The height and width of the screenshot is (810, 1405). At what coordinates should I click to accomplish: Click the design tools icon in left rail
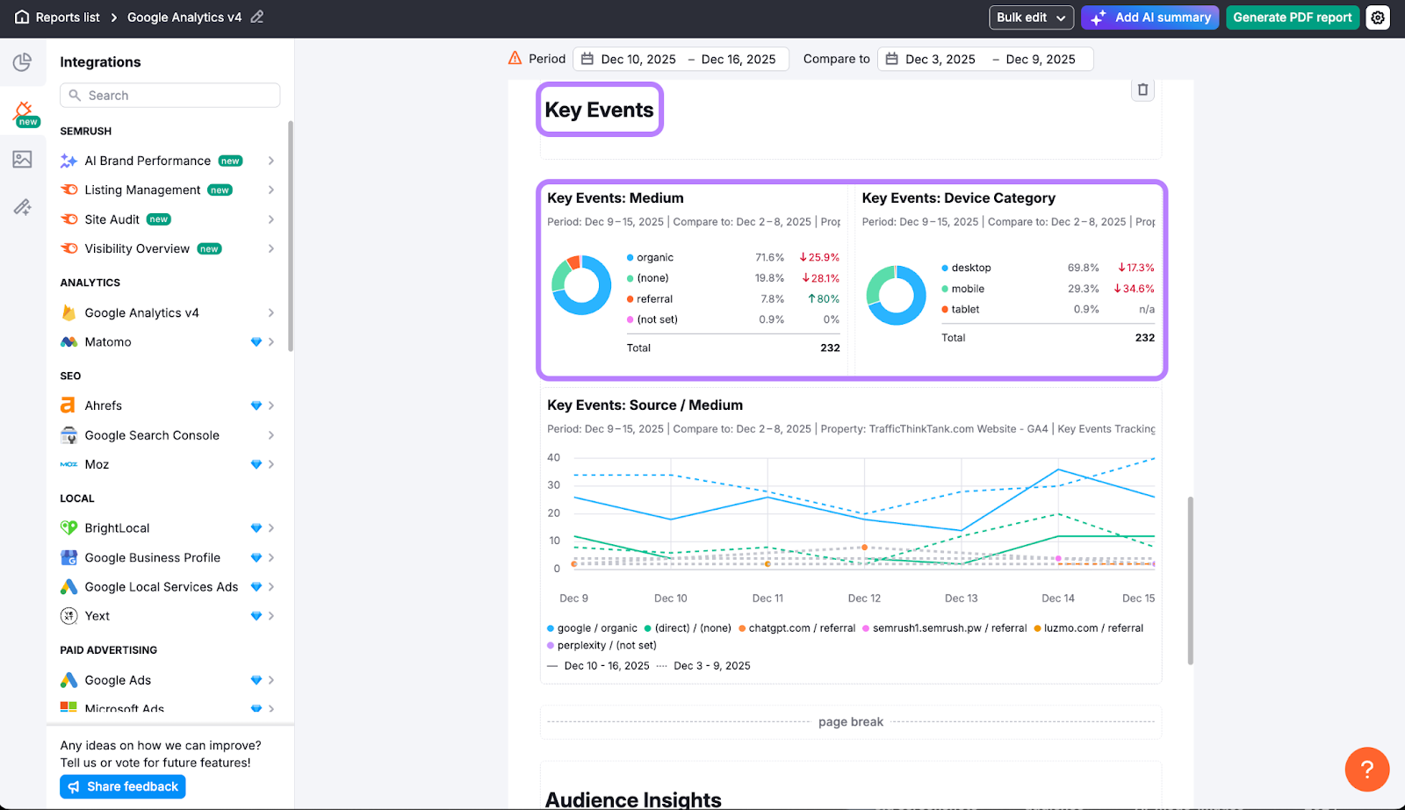click(x=23, y=207)
